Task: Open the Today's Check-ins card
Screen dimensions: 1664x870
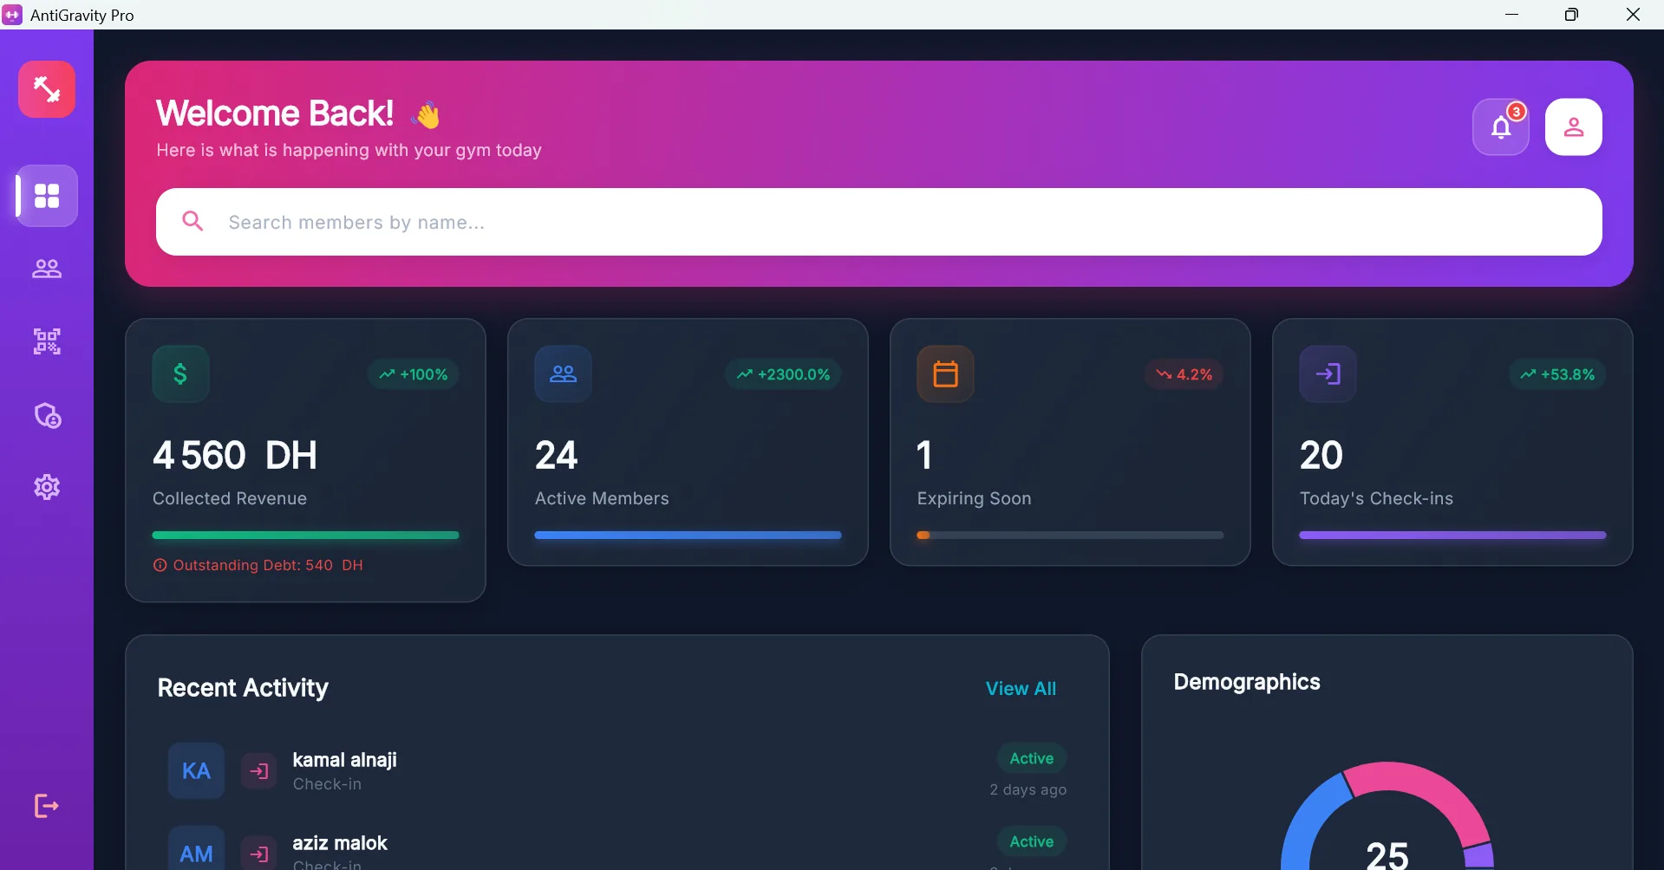Action: click(x=1452, y=442)
